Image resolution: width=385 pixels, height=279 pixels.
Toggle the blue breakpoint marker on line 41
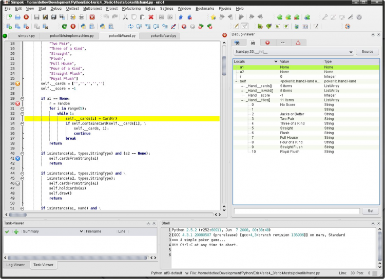pyautogui.click(x=17, y=159)
